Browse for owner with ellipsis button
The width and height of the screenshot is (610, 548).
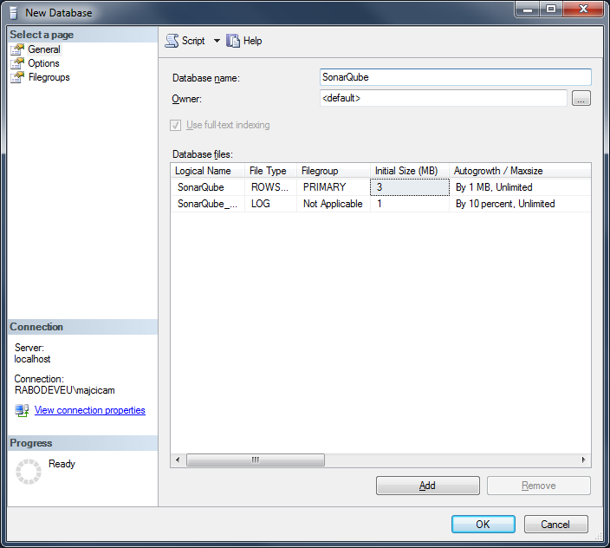[581, 98]
